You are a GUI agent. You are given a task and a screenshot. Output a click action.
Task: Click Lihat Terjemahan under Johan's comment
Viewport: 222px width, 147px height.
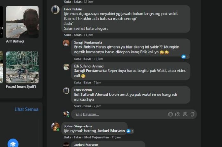(96, 138)
